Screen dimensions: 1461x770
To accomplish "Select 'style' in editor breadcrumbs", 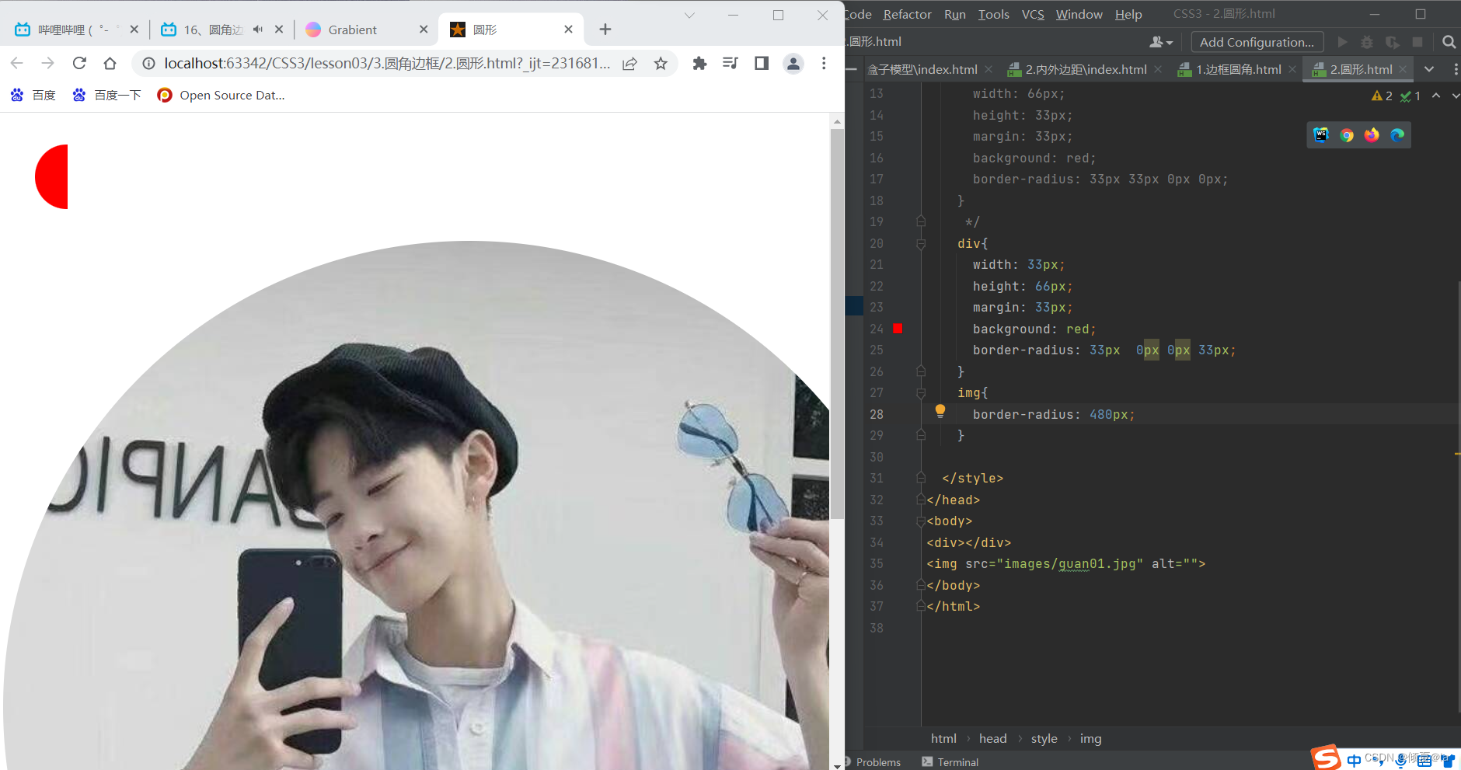I will 1044,739.
